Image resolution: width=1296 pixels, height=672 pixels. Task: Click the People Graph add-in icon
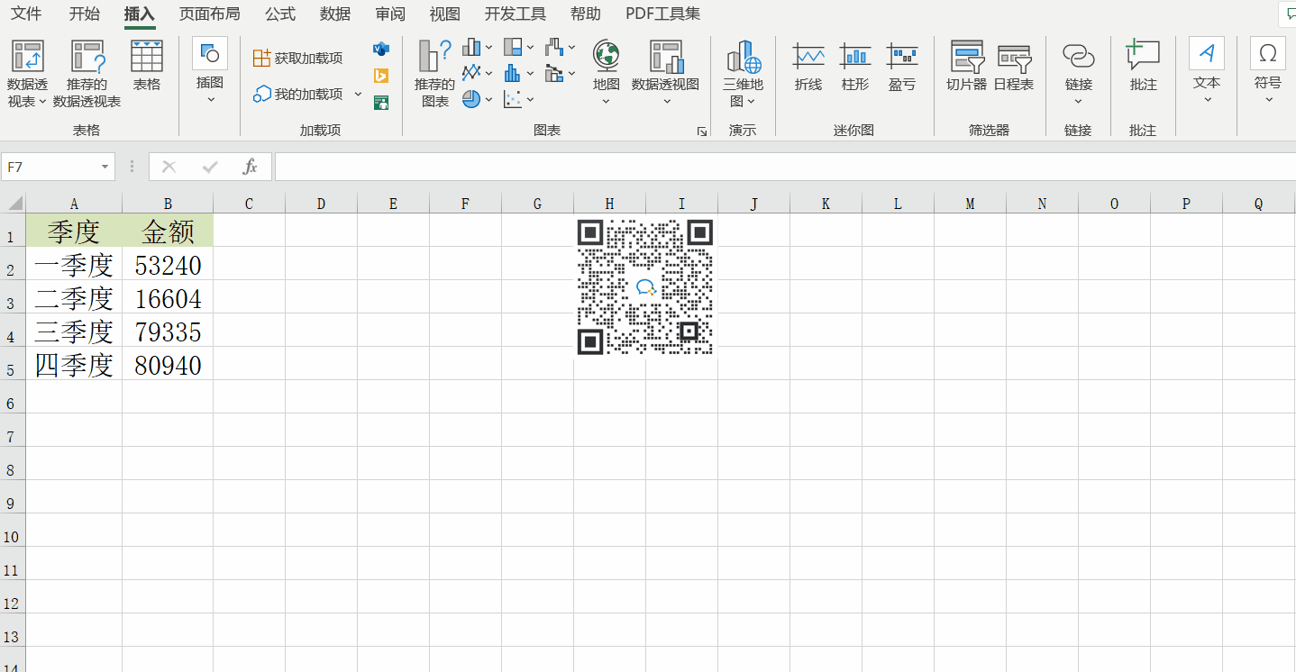(x=381, y=103)
